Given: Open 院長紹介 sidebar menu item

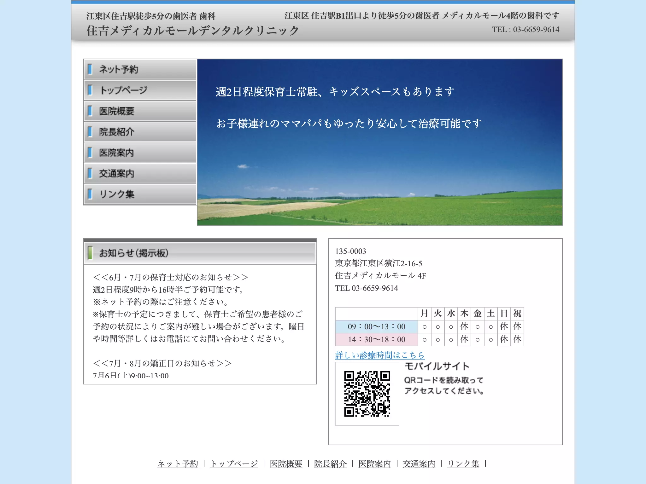Looking at the screenshot, I should [140, 132].
